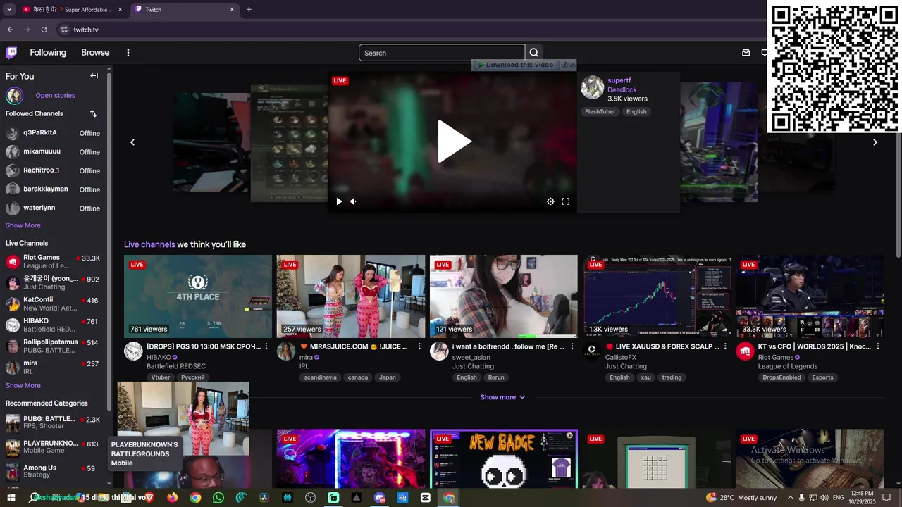
Task: Close the Download this video bar
Action: tap(572, 65)
